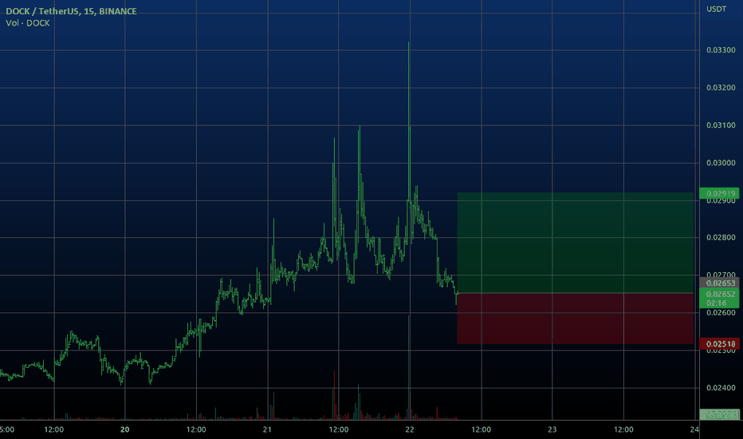This screenshot has width=743, height=439.
Task: Click the 0.02600 price axis label
Action: coord(721,312)
